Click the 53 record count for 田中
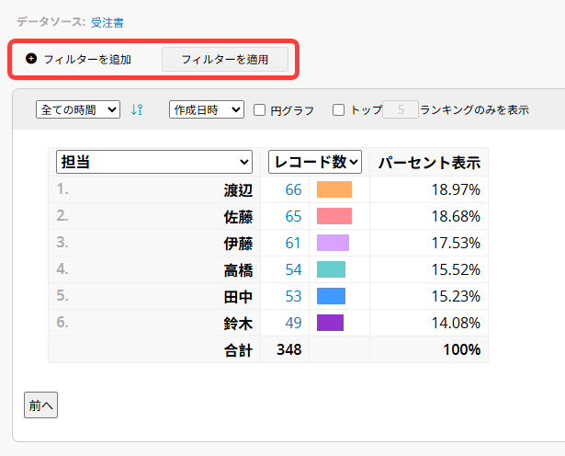565x456 pixels. coord(293,296)
